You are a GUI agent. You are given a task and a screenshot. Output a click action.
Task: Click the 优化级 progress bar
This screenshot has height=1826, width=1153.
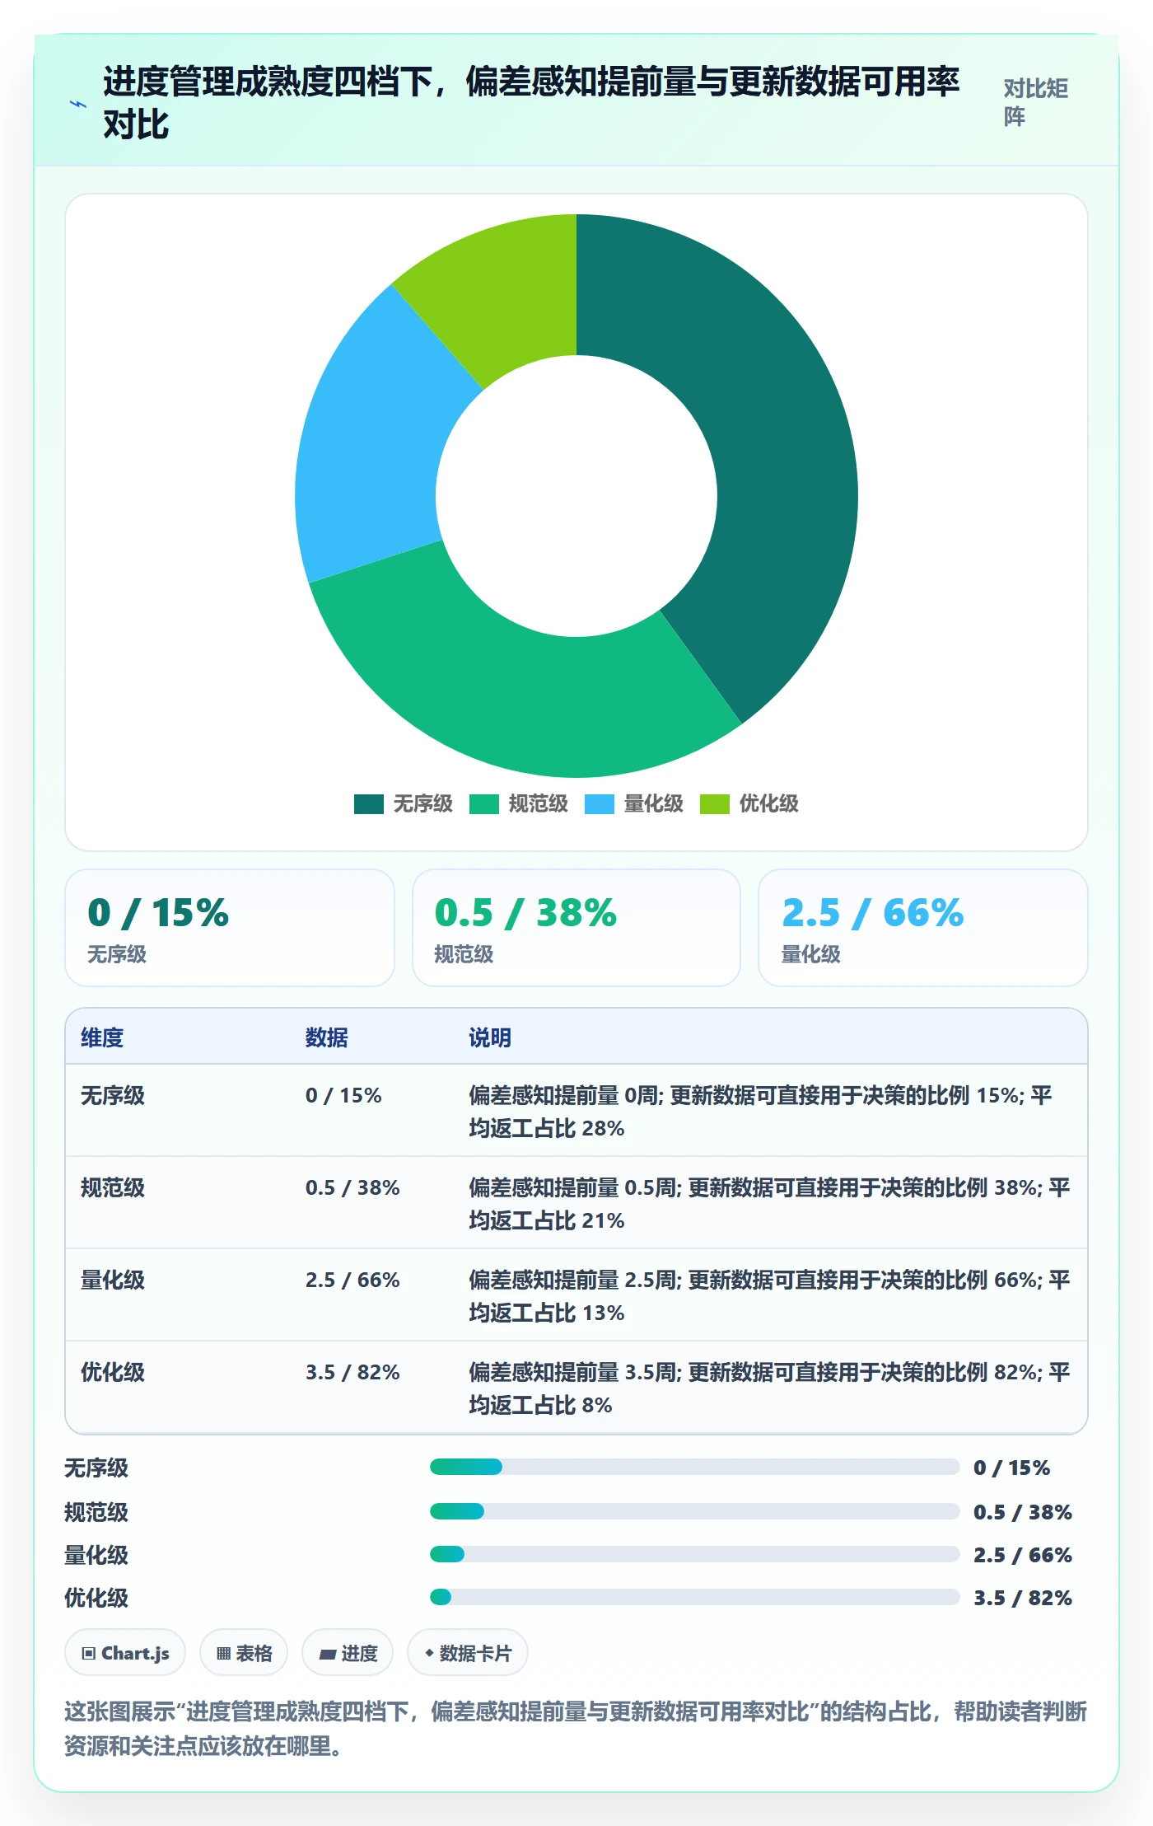coord(694,1597)
